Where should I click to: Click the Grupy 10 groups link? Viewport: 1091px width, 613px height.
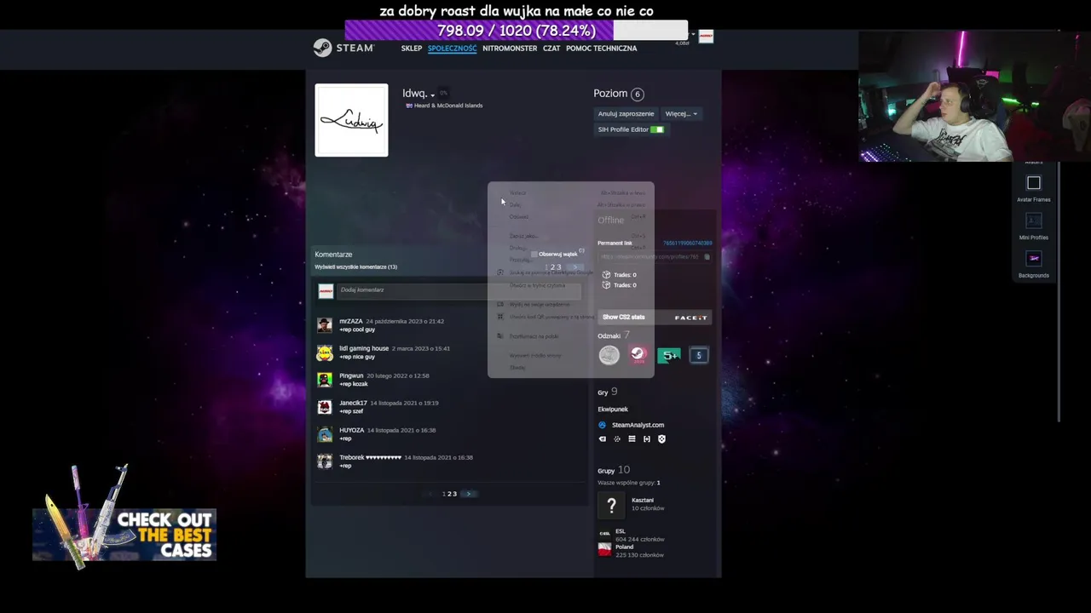(614, 470)
